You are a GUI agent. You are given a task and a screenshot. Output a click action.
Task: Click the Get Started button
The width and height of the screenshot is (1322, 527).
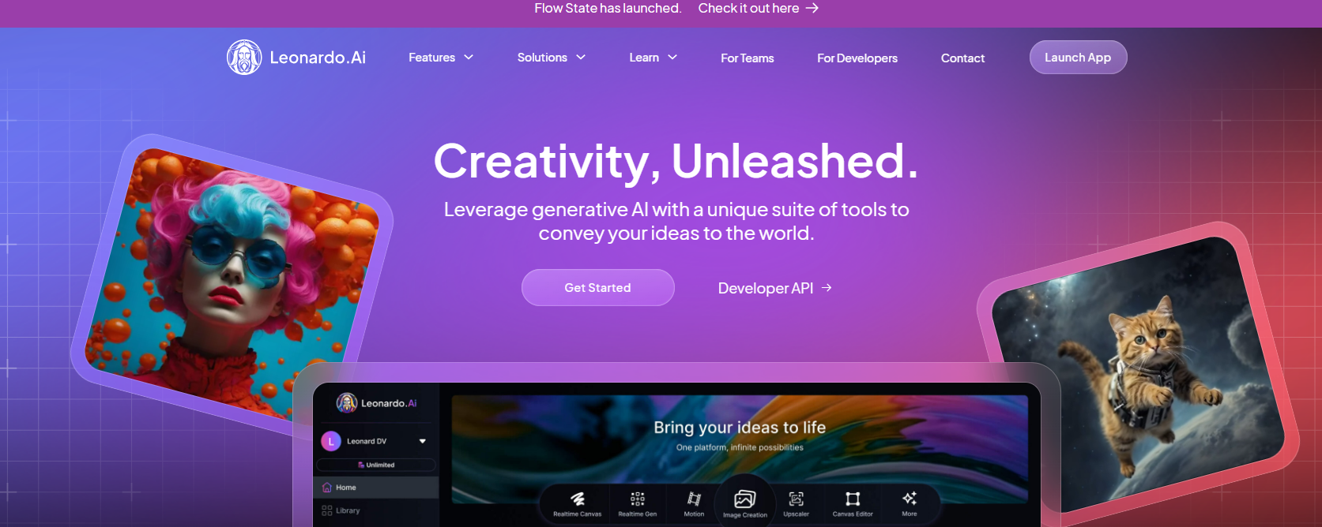(x=597, y=288)
